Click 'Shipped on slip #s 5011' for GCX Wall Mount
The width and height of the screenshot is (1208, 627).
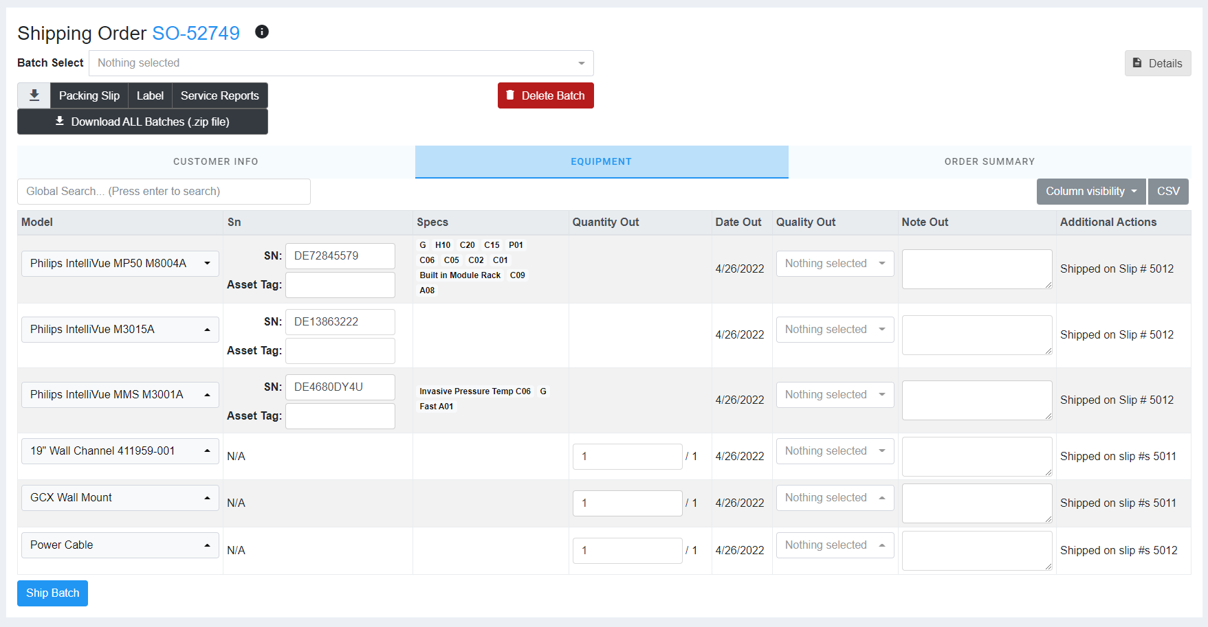[x=1118, y=503]
